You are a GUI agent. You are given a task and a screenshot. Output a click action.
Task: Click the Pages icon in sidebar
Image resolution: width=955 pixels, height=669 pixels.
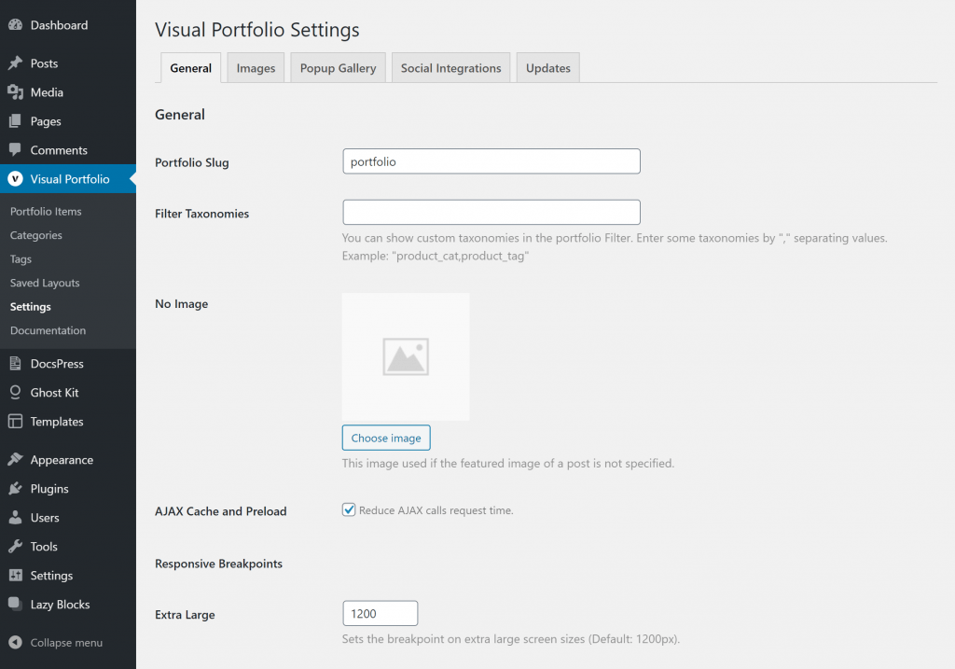click(15, 121)
